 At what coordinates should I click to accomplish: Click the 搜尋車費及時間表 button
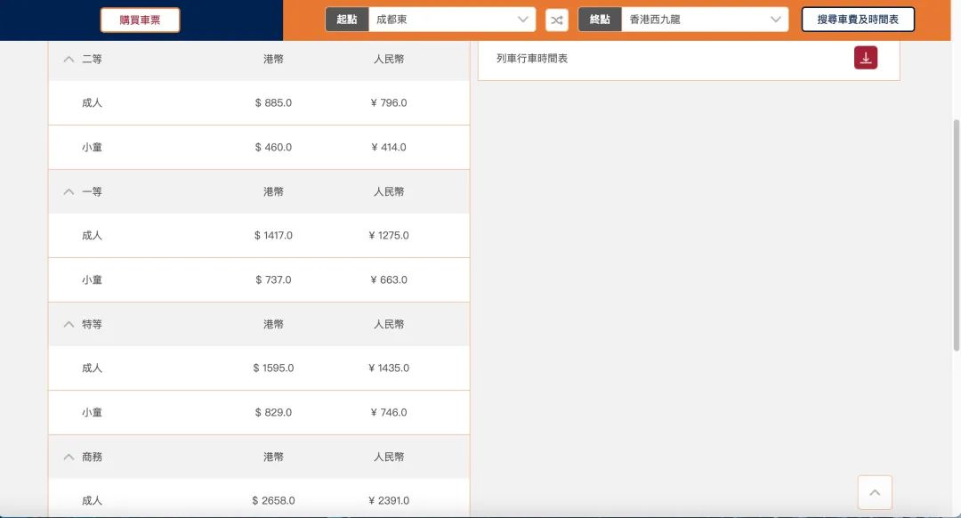click(860, 18)
